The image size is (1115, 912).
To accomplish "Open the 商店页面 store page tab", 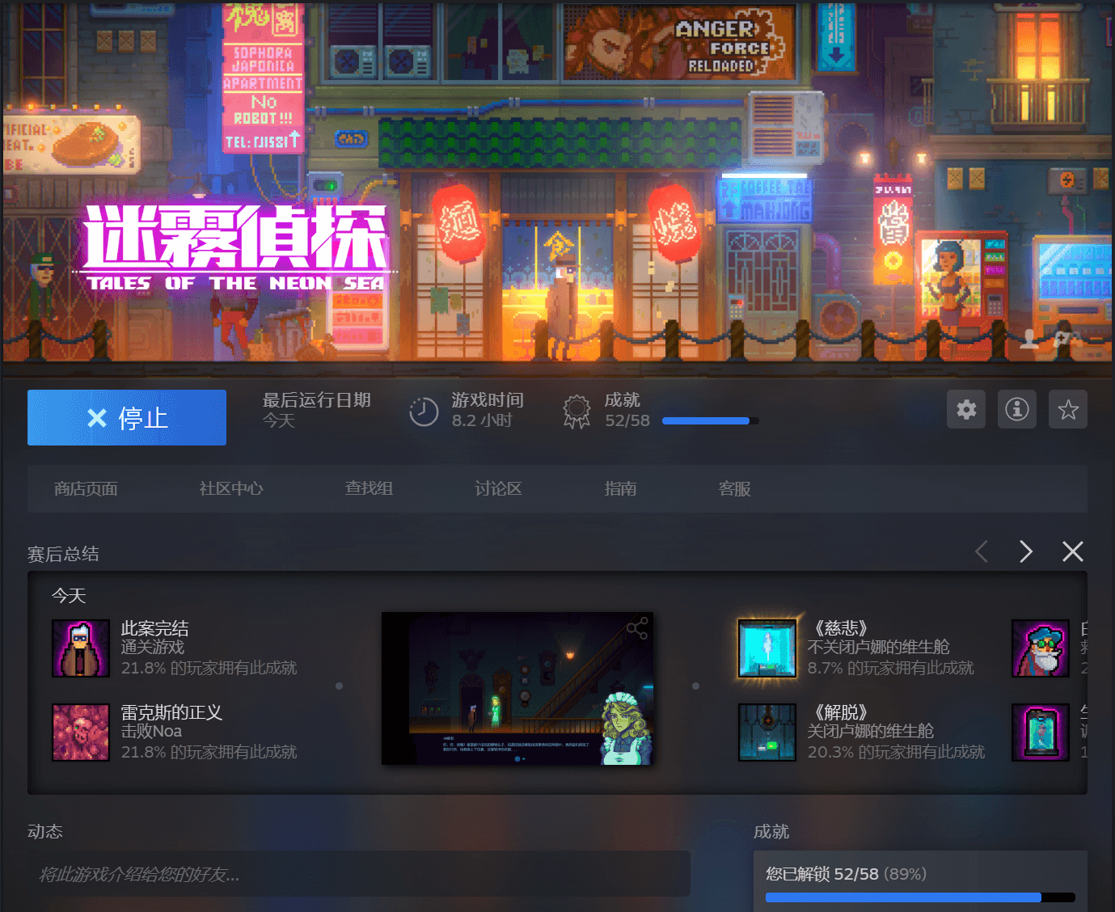I will 86,488.
